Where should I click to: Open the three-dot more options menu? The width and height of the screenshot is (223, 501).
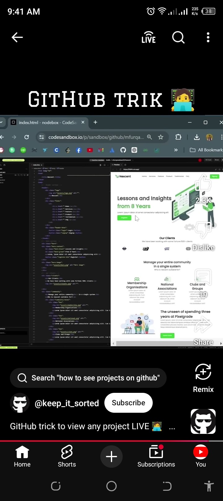pyautogui.click(x=208, y=38)
